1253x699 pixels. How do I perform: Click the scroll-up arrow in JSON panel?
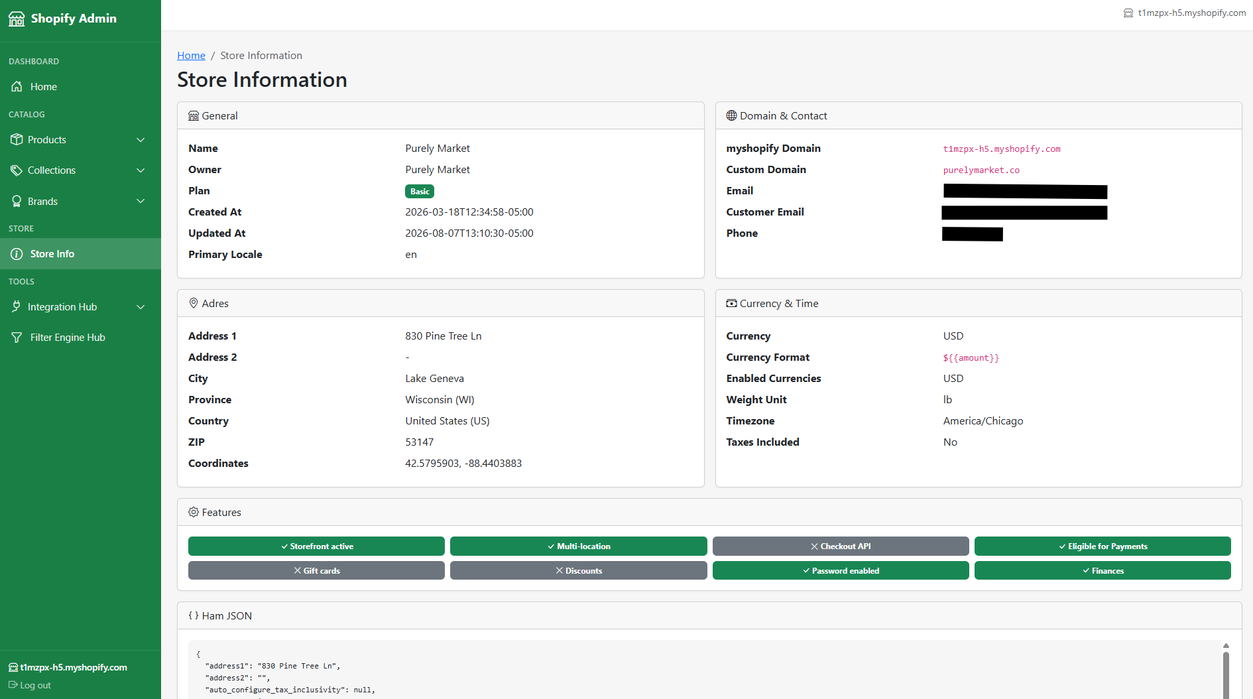1226,645
